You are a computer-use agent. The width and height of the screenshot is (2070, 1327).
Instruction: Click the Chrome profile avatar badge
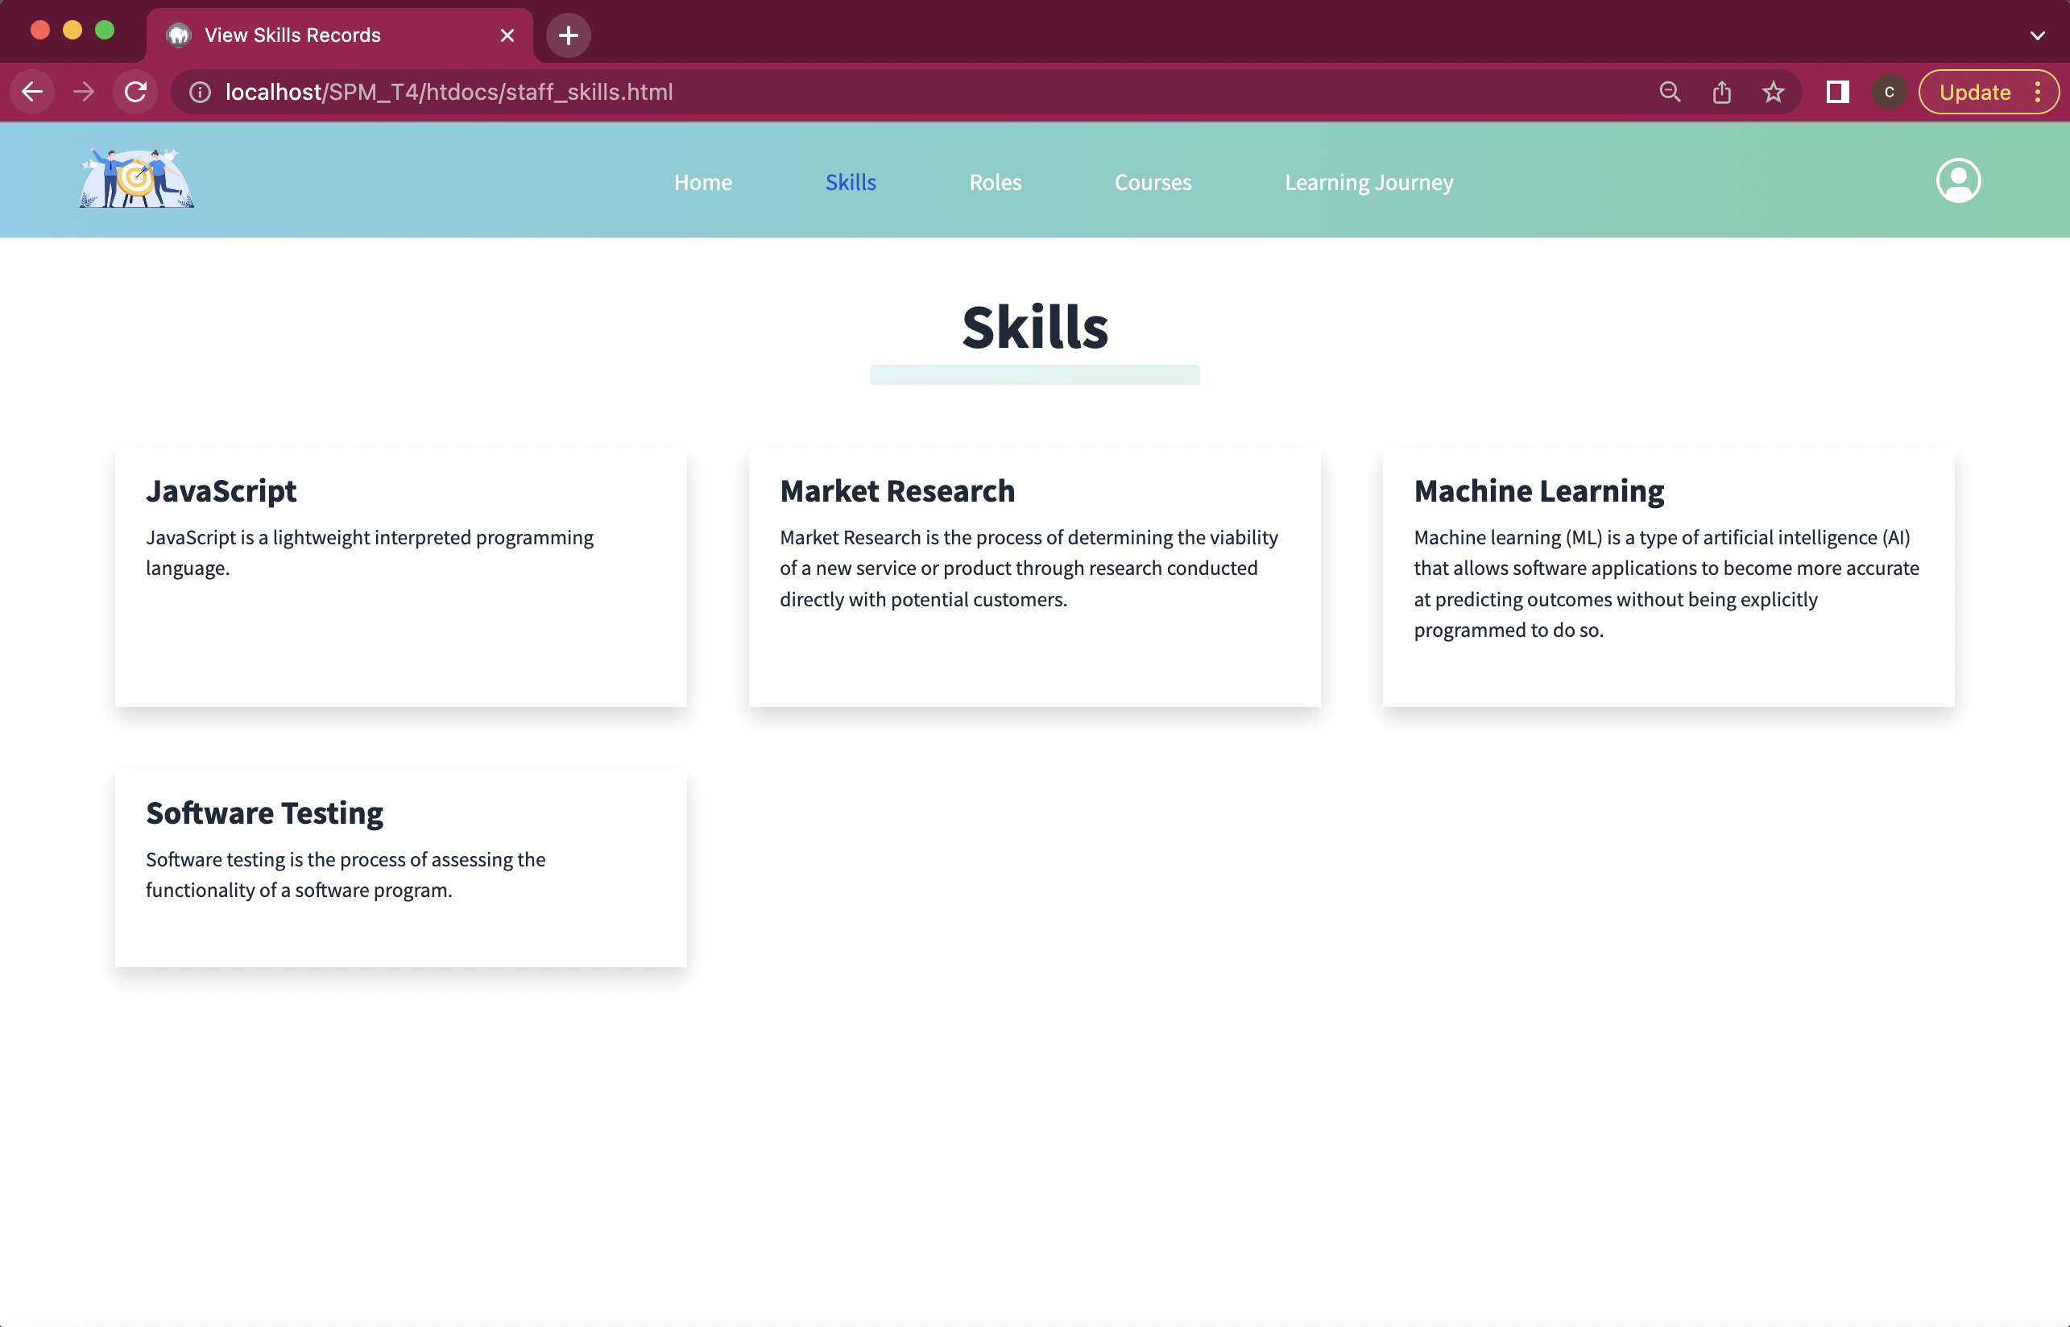pyautogui.click(x=1888, y=91)
